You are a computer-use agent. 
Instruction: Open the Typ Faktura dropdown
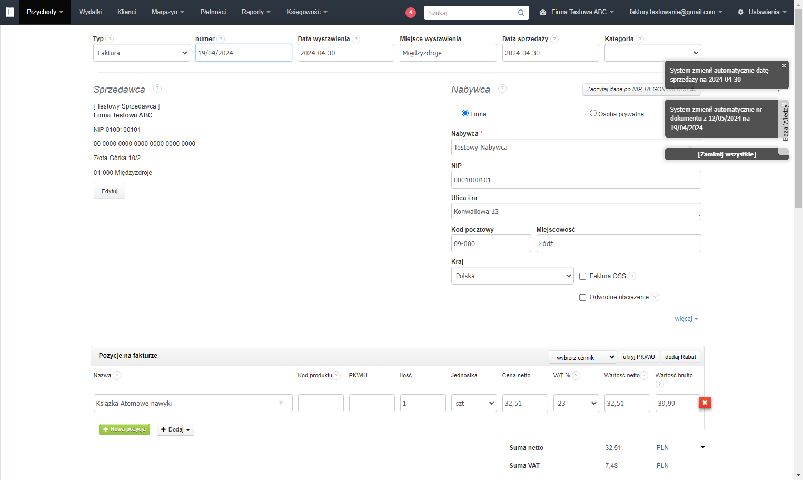[142, 53]
